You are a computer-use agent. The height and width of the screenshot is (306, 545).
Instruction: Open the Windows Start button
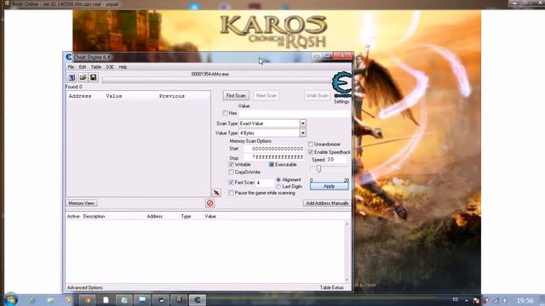(10, 299)
